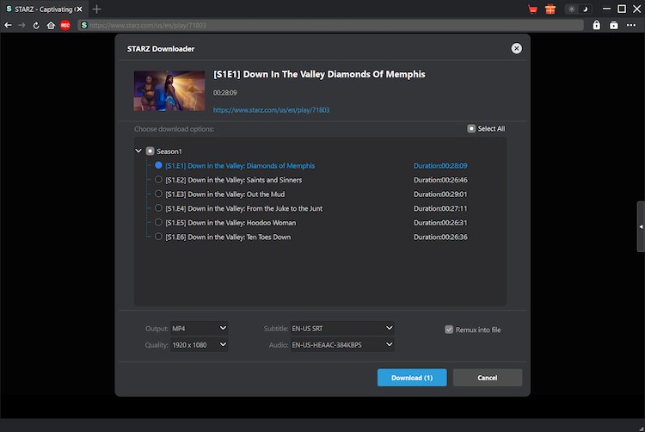Open the Quality 1920 x 1080 dropdown
The height and width of the screenshot is (432, 645).
(200, 345)
